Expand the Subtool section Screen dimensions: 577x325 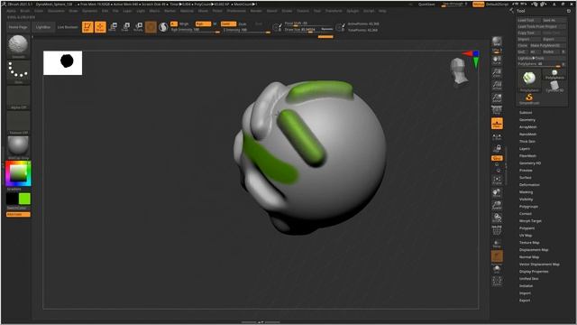[526, 112]
